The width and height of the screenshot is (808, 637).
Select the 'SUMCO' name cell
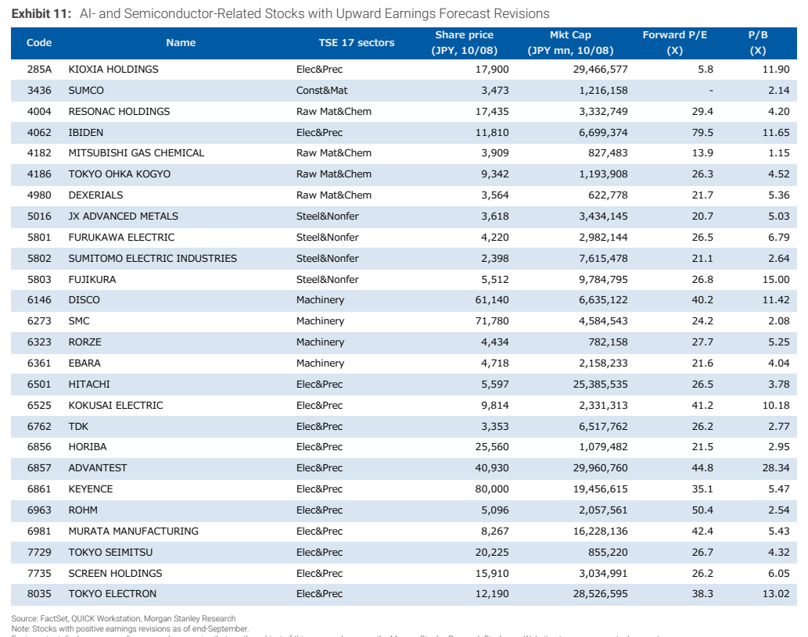(x=86, y=91)
